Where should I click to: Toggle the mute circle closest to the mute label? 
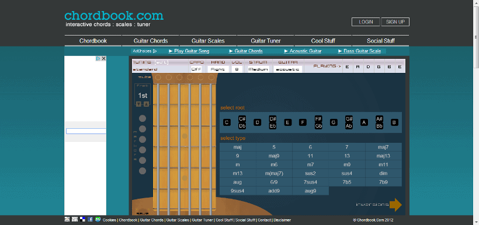pyautogui.click(x=158, y=78)
